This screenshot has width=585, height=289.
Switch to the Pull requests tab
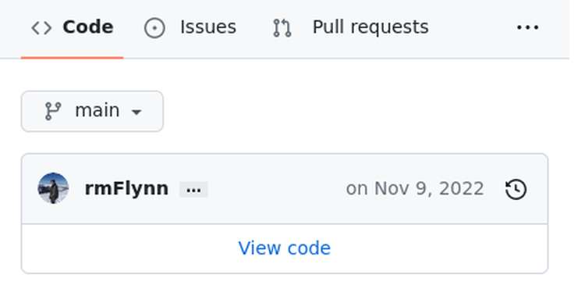[351, 27]
